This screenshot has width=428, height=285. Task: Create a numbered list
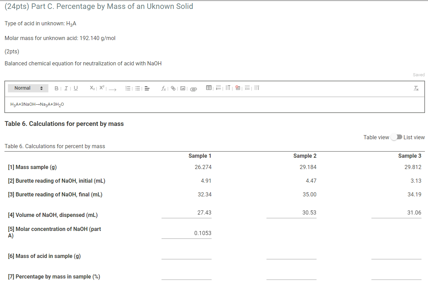[128, 88]
